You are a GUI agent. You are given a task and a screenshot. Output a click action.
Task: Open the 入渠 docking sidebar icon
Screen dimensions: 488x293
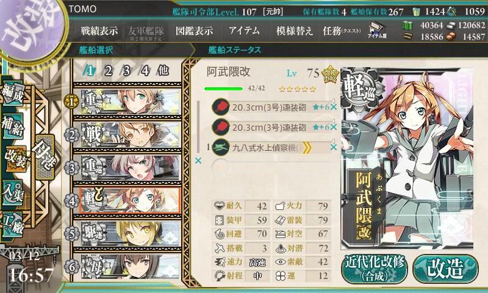coord(12,193)
